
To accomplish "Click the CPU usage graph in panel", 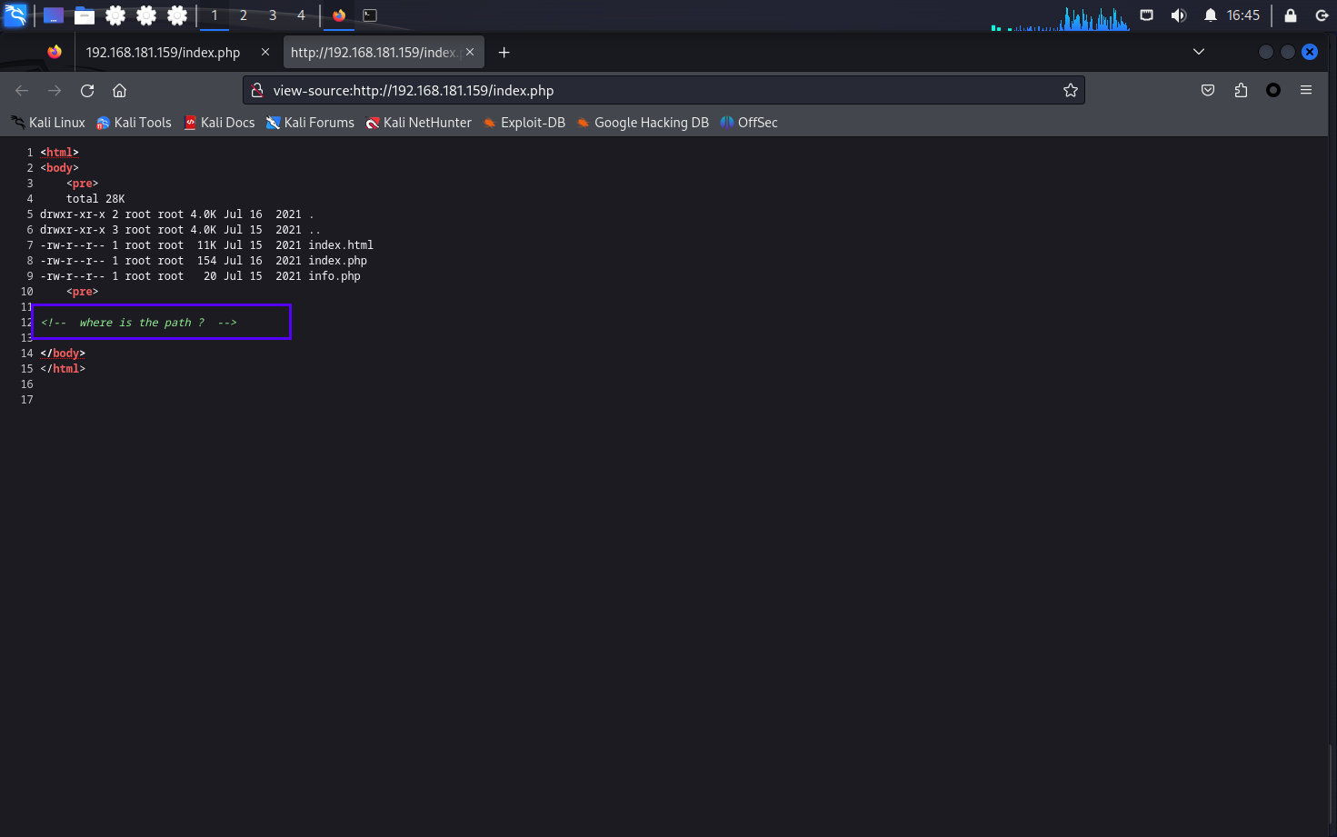I will (x=1061, y=18).
